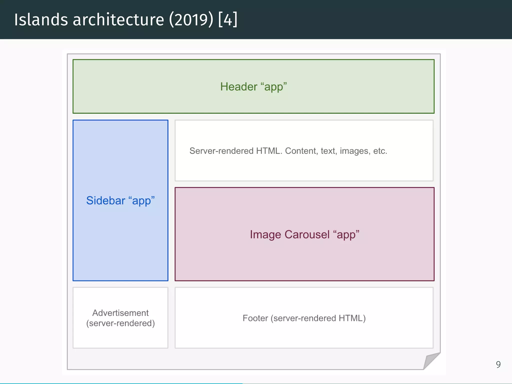
Task: Click the word "Footer" in bottom box
Action: (x=255, y=318)
